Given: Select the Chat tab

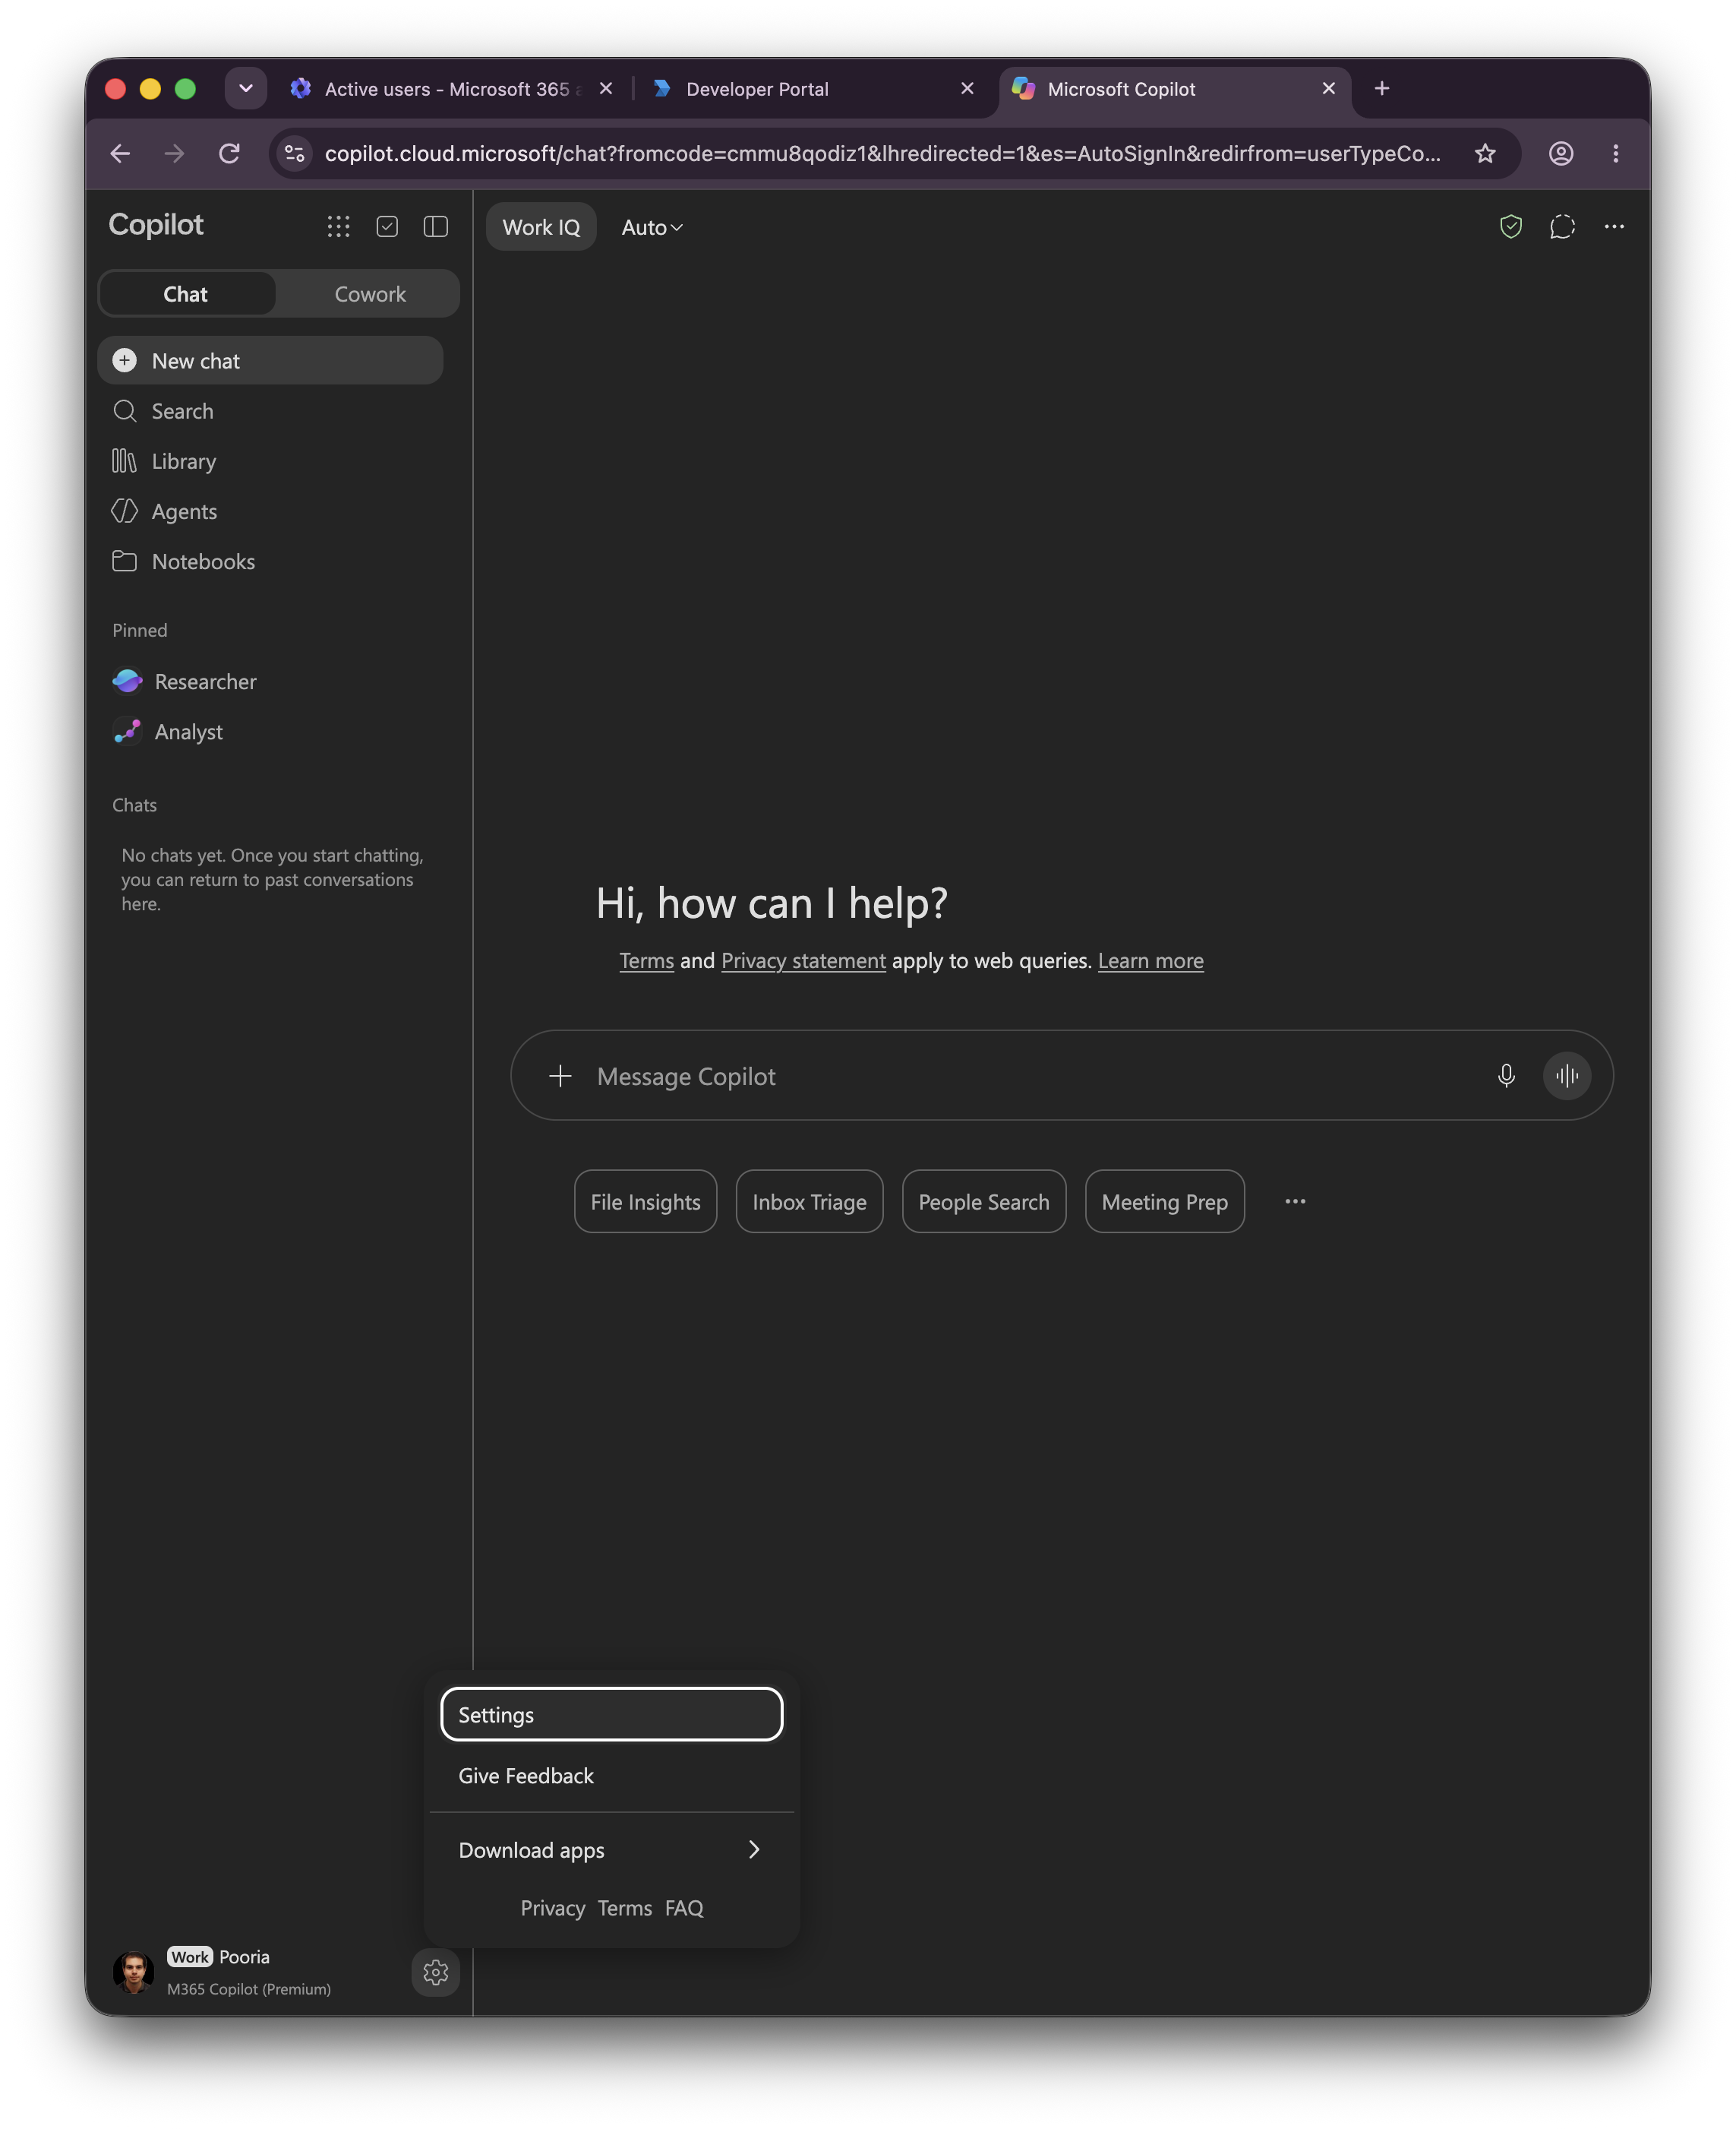Looking at the screenshot, I should coord(186,294).
